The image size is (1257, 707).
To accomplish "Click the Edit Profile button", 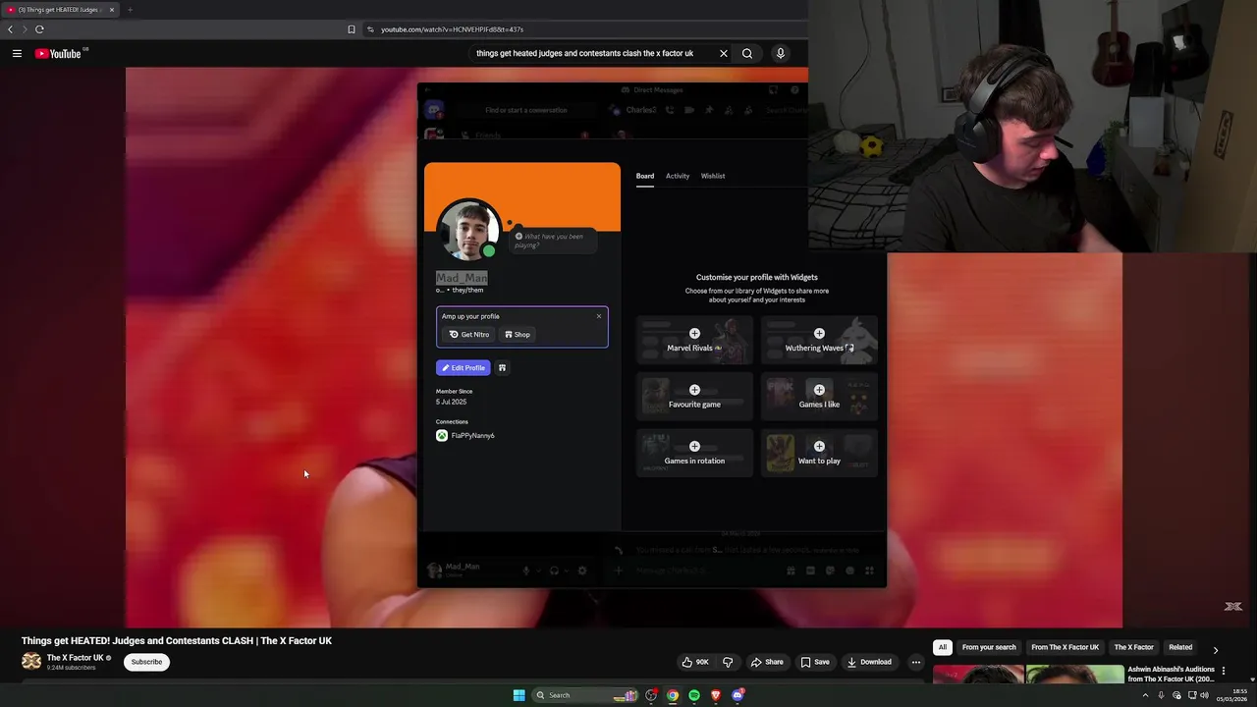I will 463,368.
